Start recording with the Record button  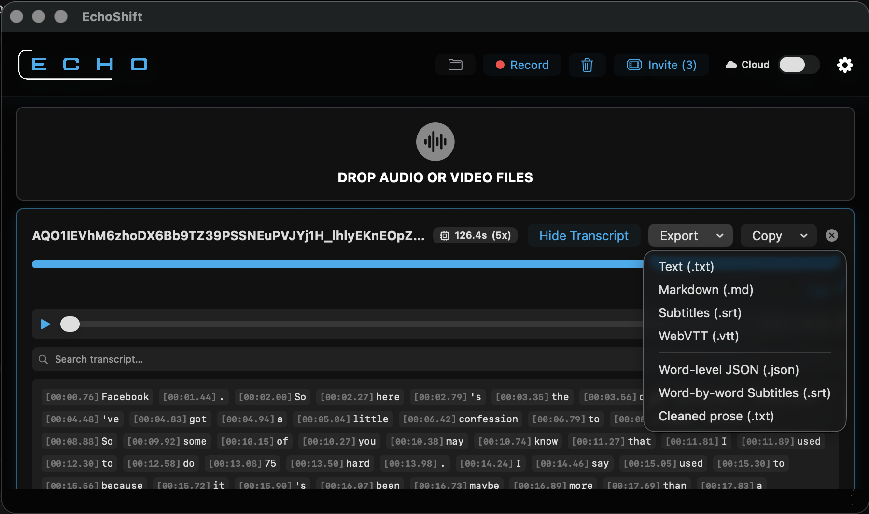point(522,65)
